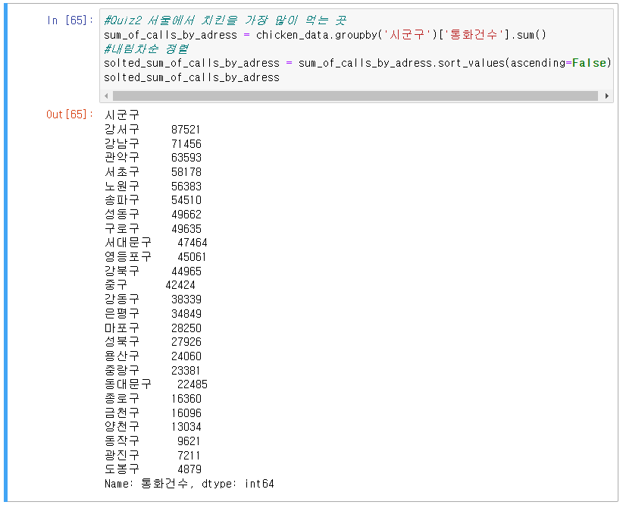Click the value 44965
Screen dimensions: 623x505
(x=186, y=271)
